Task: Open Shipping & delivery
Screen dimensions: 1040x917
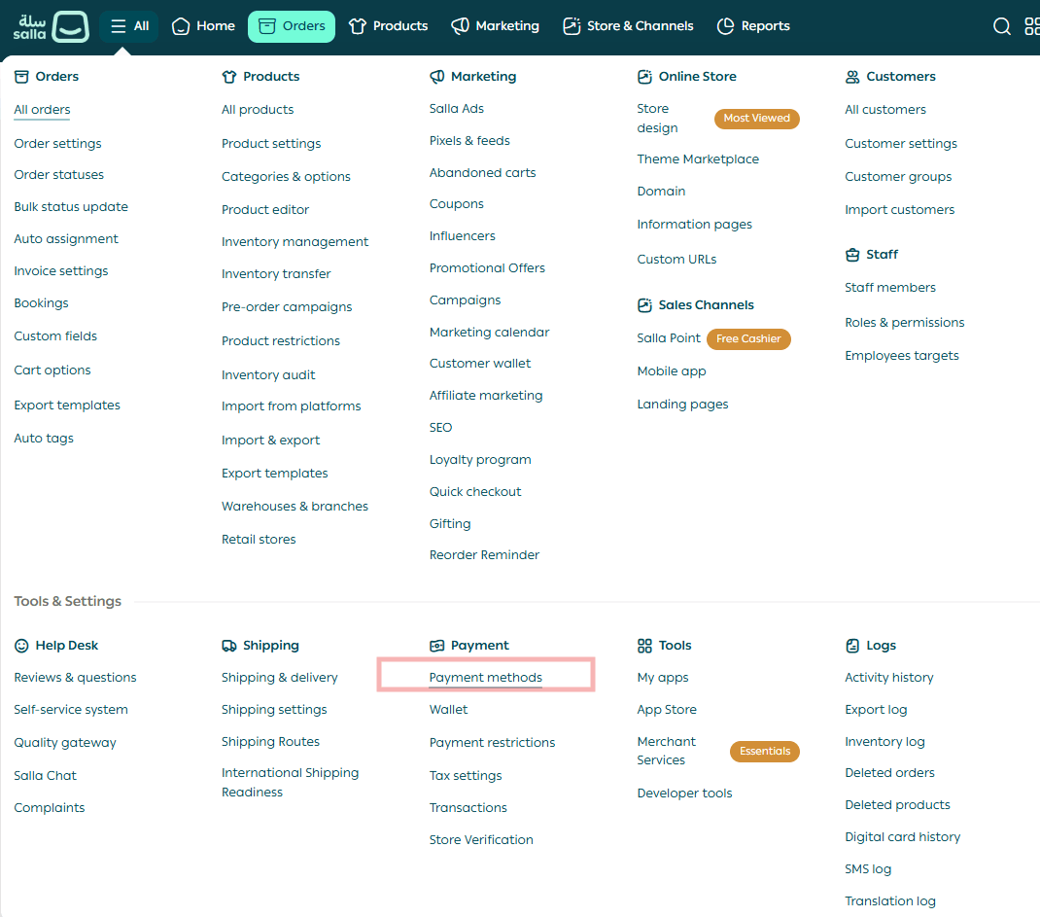Action: click(279, 678)
